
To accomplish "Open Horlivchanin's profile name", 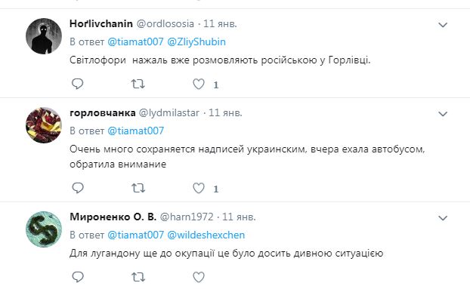I will 101,23.
